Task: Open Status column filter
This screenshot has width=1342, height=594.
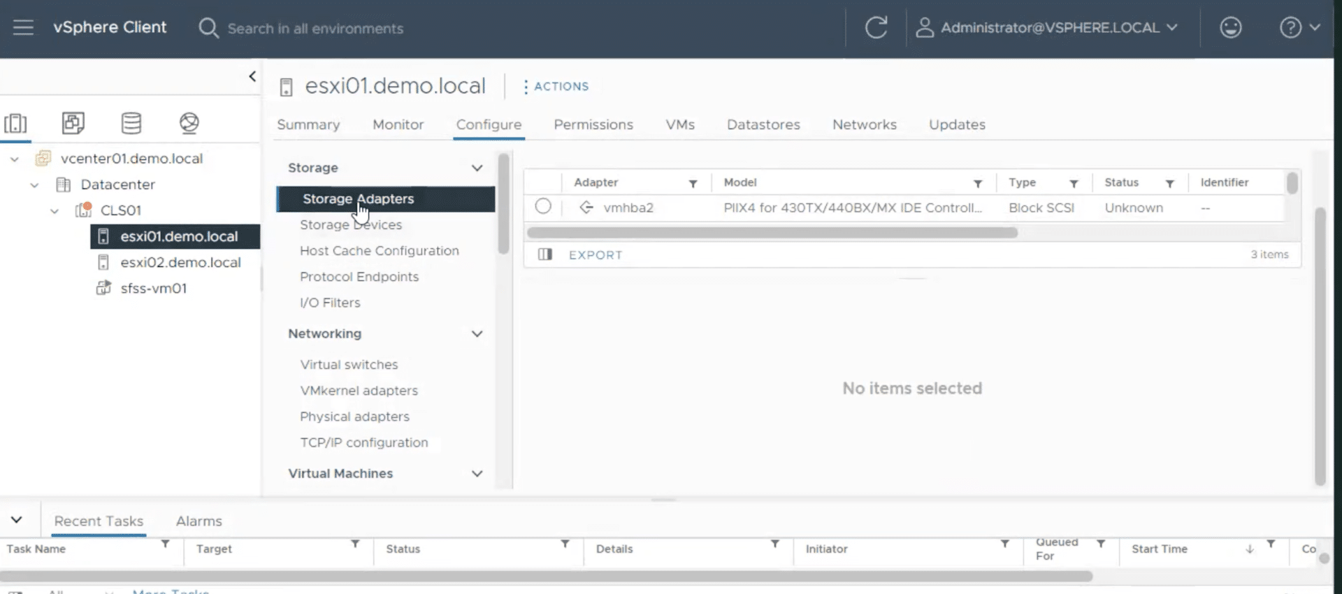Action: coord(1169,183)
